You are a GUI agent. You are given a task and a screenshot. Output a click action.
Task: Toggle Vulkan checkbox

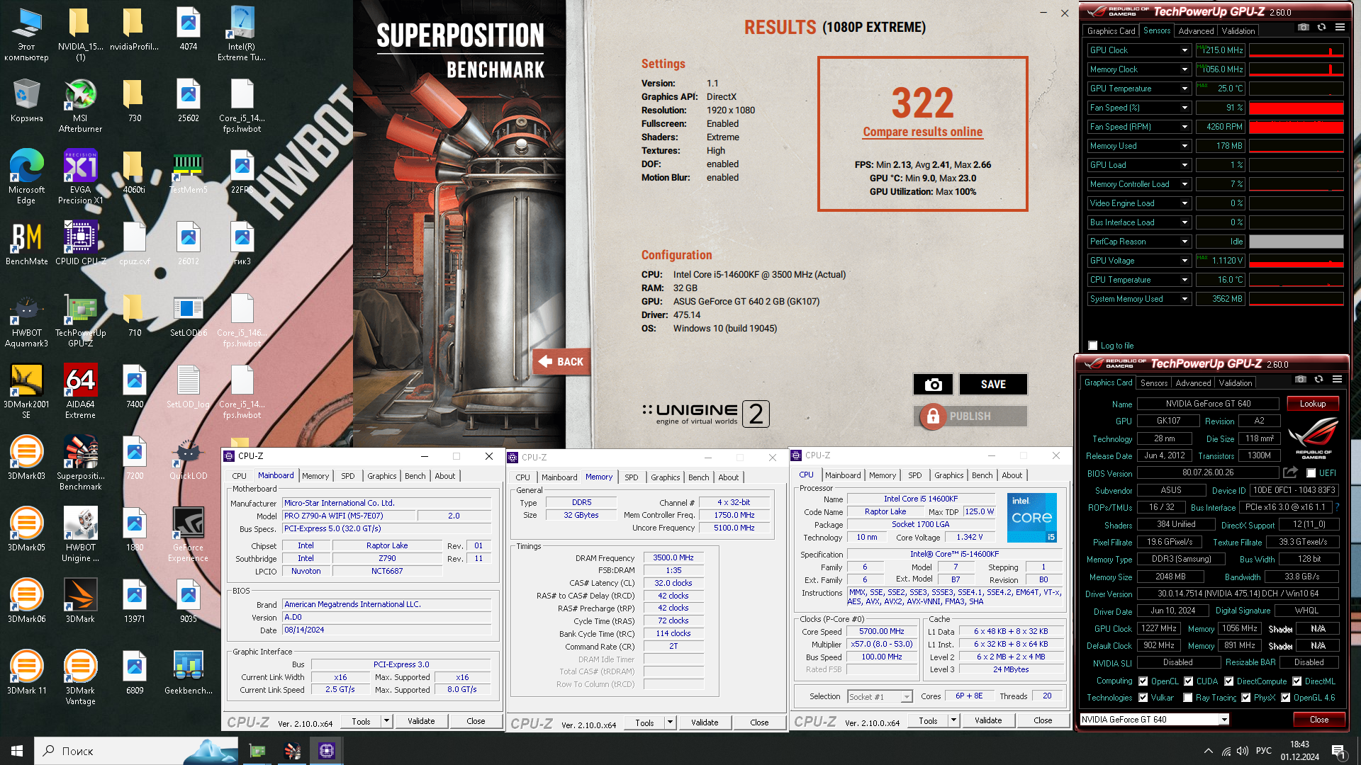click(1143, 698)
